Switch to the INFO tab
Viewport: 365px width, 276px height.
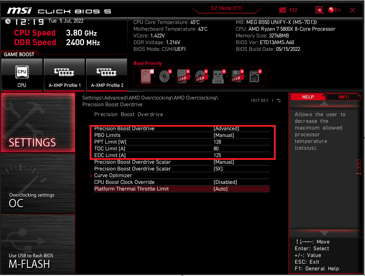[x=343, y=97]
